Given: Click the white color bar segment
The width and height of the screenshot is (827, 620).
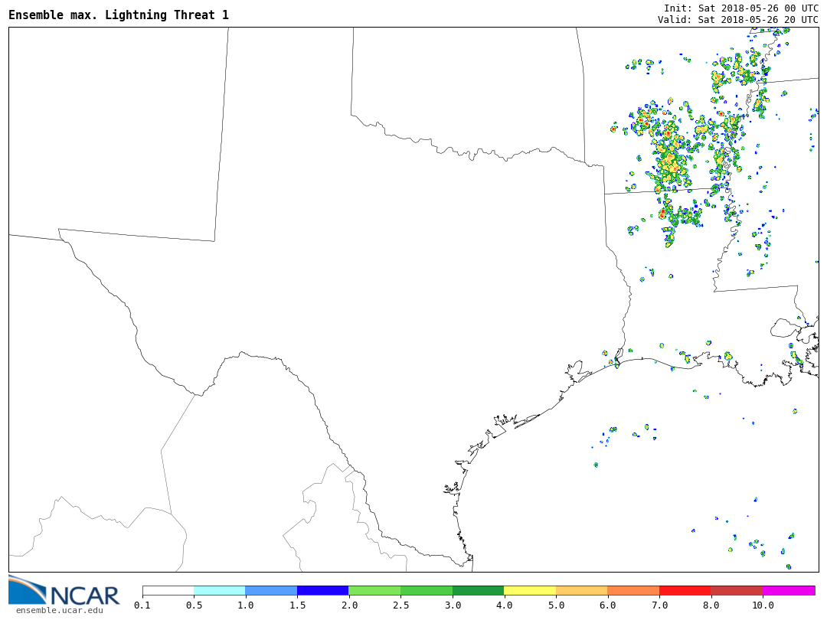Looking at the screenshot, I should 168,590.
